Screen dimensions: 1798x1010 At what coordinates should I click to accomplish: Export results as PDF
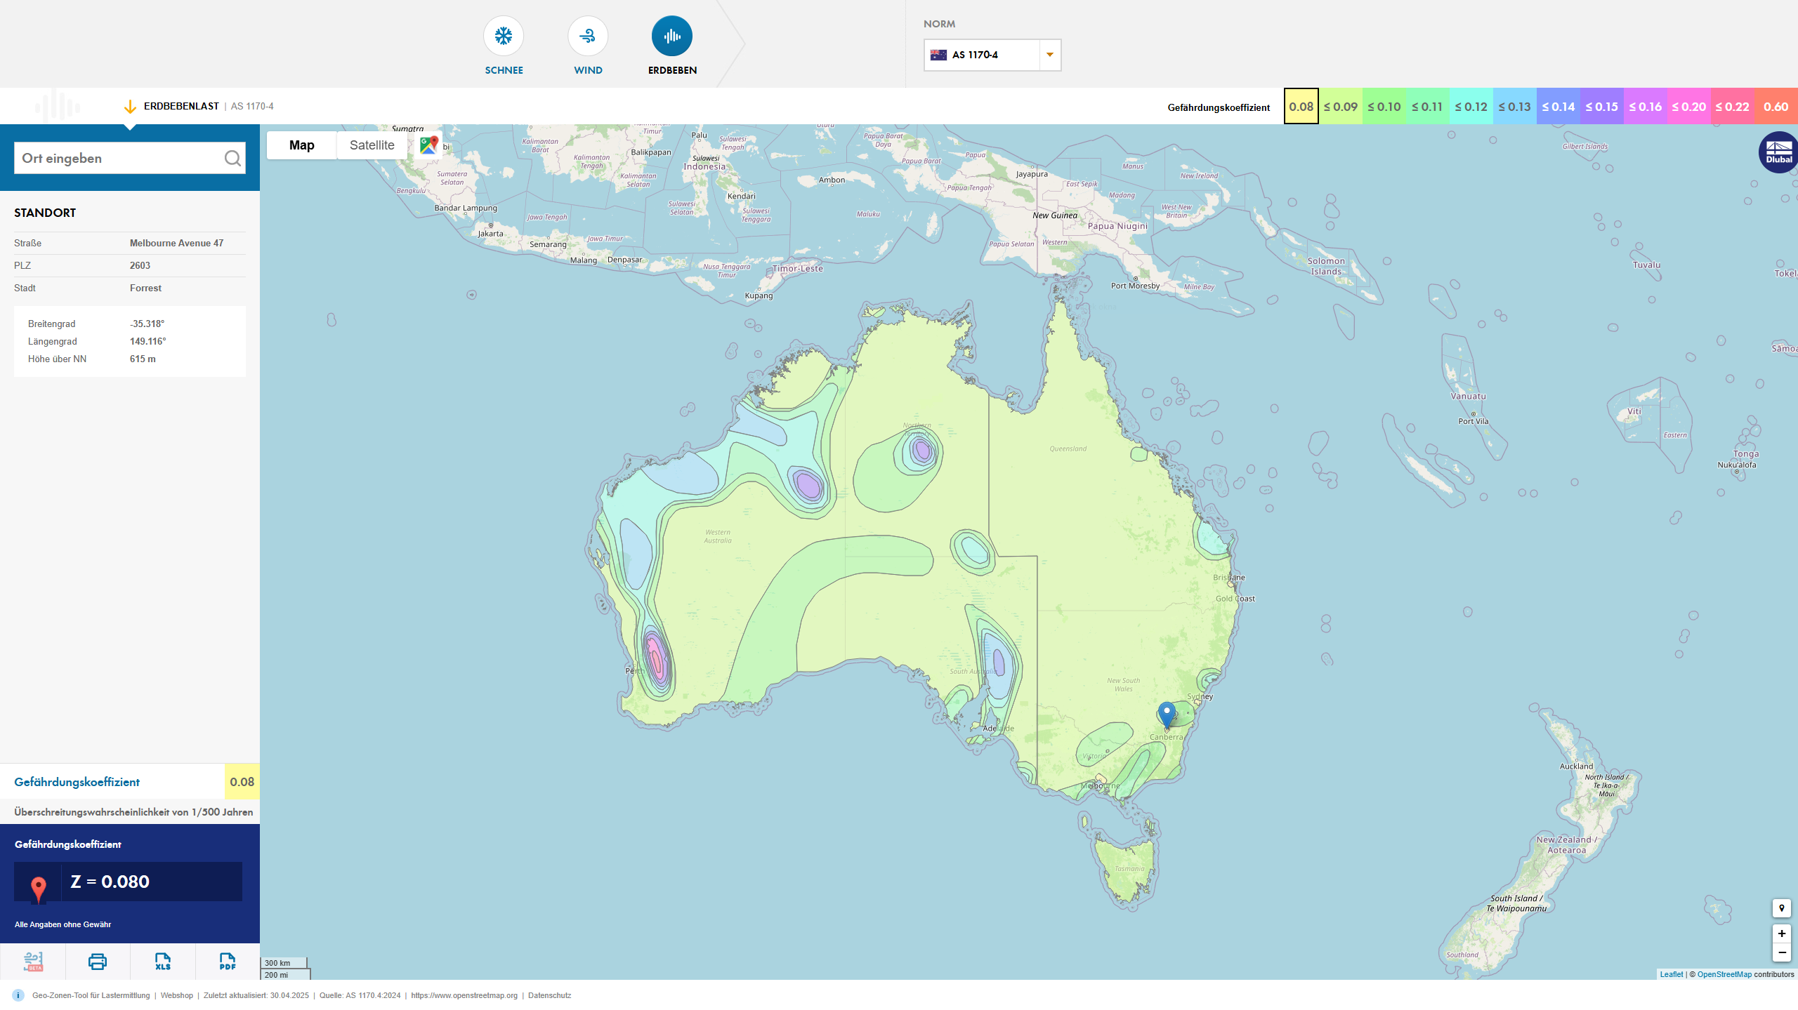click(x=228, y=962)
